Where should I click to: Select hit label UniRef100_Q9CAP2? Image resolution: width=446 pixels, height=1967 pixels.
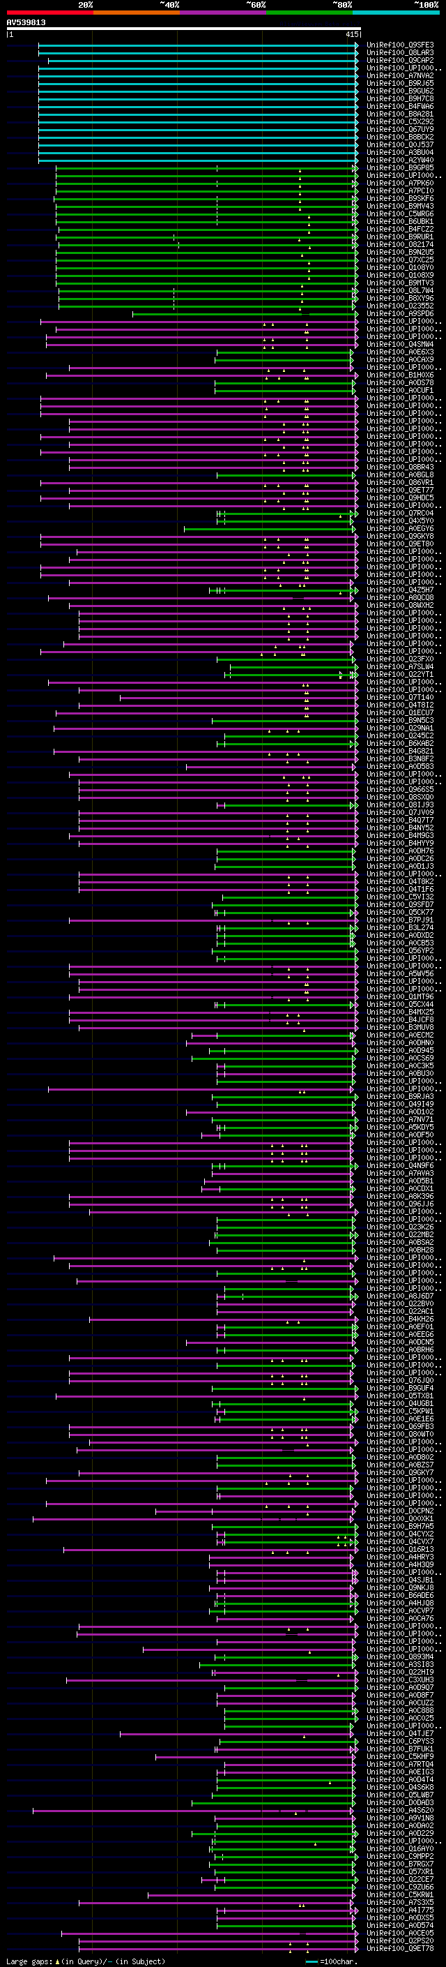400,60
